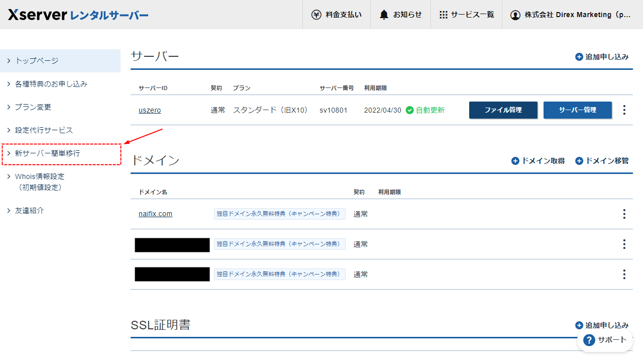Click the sv10801 server number
This screenshot has height=362, width=643.
(333, 110)
